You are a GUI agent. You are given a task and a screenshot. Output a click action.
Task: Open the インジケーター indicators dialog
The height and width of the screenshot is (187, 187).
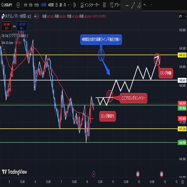(90, 5)
